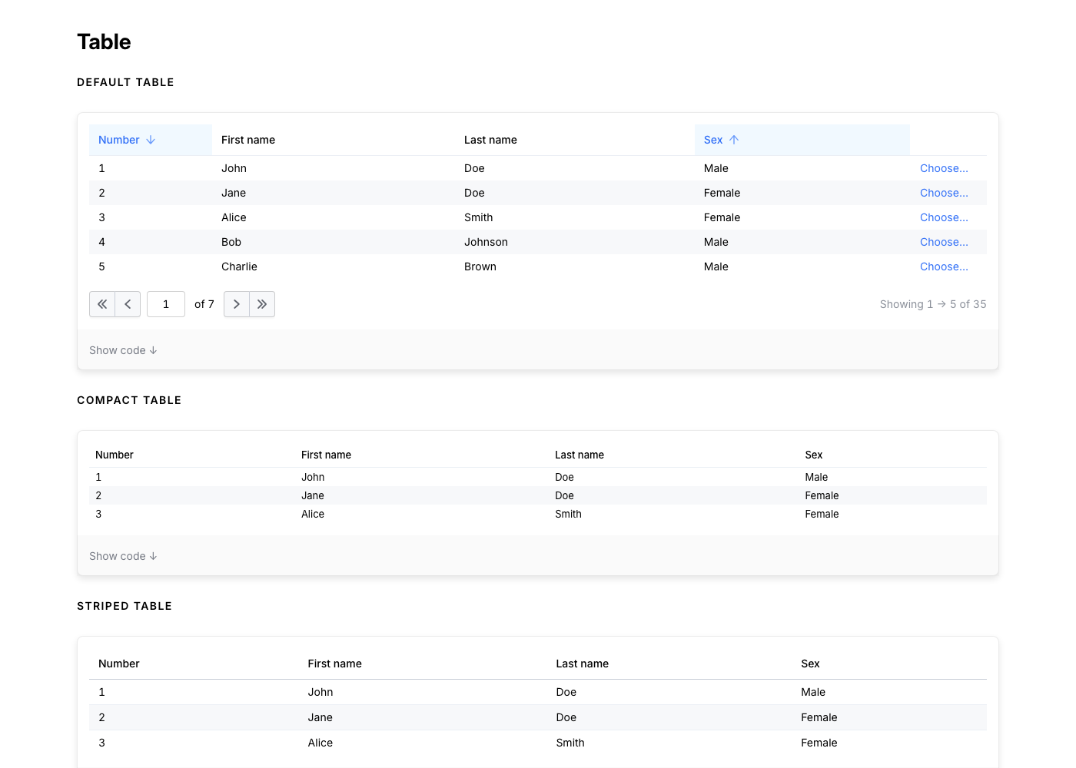The width and height of the screenshot is (1076, 768).
Task: Sort default table by Sex column
Action: (713, 140)
